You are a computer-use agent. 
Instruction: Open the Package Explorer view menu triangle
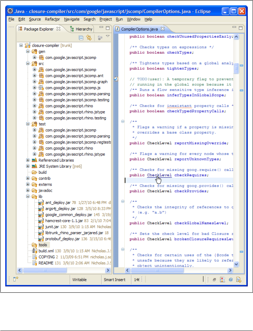108,36
